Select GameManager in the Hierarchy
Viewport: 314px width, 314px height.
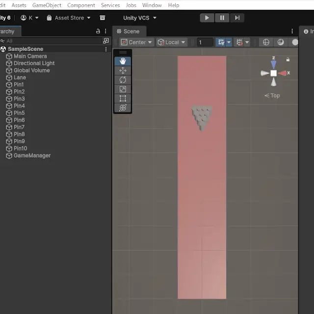(x=32, y=156)
